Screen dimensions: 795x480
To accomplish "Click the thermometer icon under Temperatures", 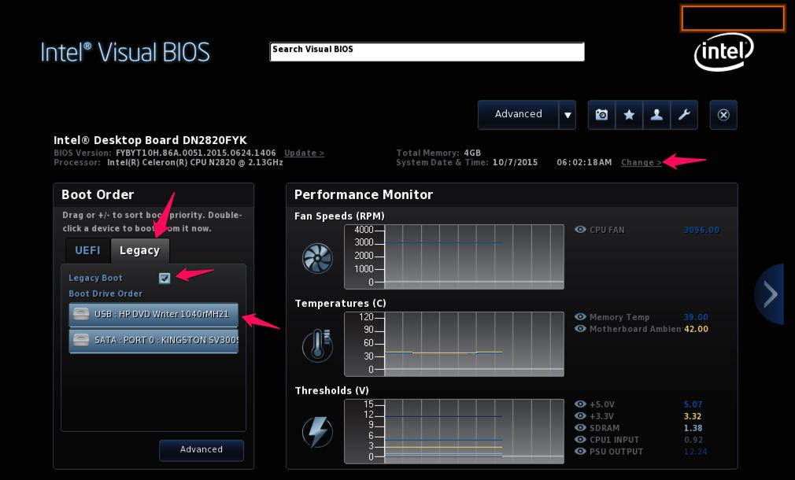I will pos(317,345).
